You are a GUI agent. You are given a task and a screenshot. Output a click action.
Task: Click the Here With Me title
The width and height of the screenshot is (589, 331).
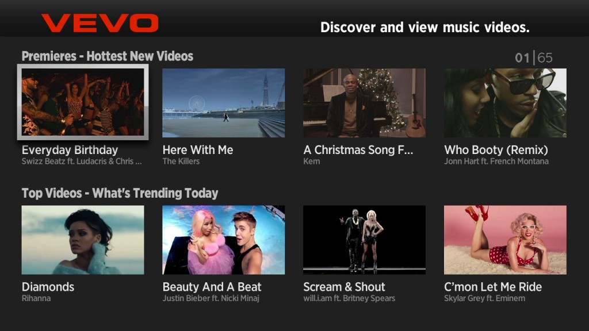click(198, 150)
